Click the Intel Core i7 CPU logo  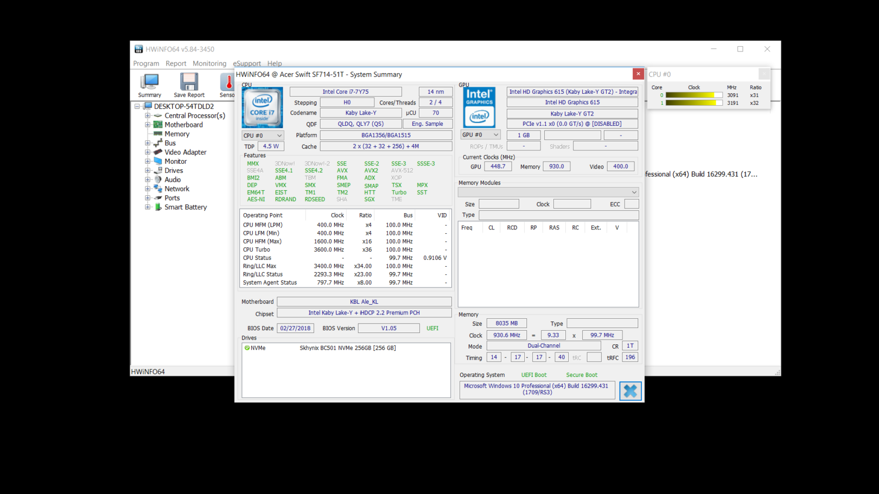[x=262, y=107]
